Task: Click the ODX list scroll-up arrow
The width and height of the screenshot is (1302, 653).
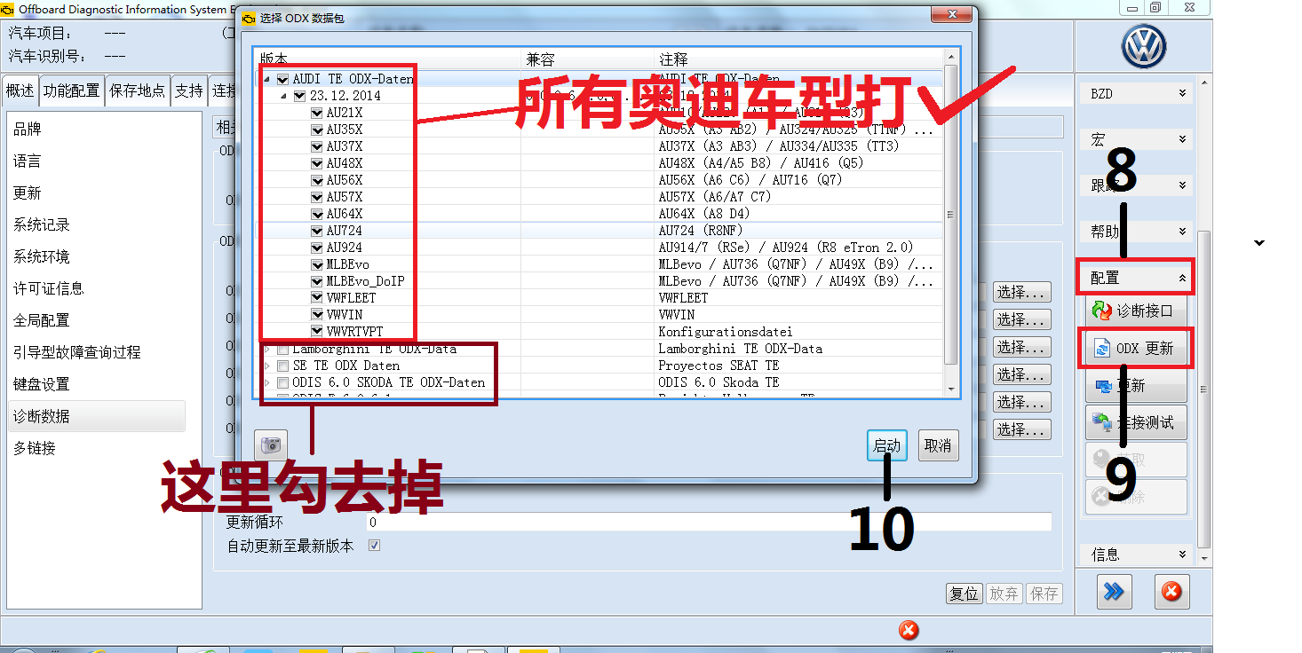Action: [x=950, y=57]
